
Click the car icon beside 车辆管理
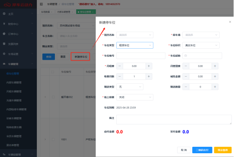pyautogui.click(x=4, y=64)
